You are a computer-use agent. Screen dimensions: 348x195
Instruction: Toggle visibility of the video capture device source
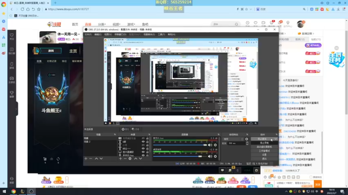tap(143, 138)
